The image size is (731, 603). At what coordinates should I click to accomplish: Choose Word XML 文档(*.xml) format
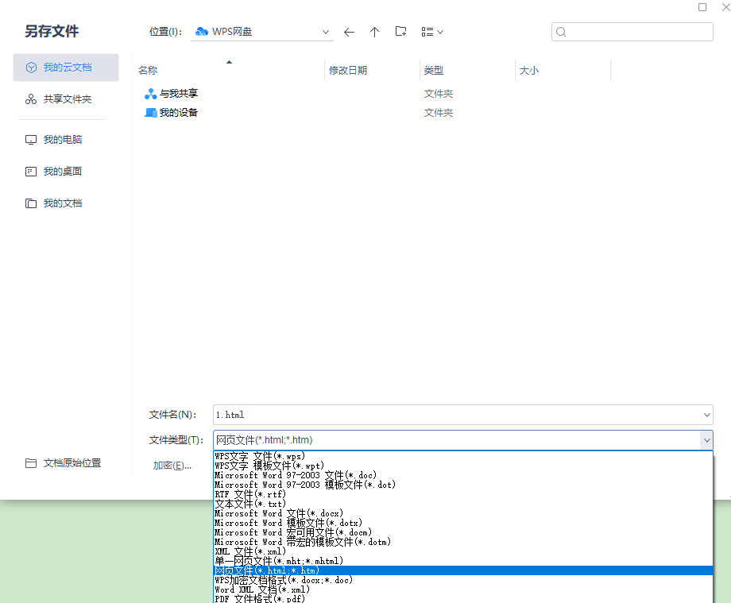pyautogui.click(x=463, y=590)
